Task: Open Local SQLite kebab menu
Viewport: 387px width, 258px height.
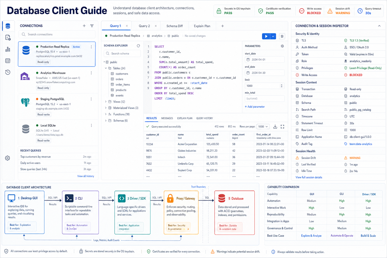Action: click(x=91, y=125)
